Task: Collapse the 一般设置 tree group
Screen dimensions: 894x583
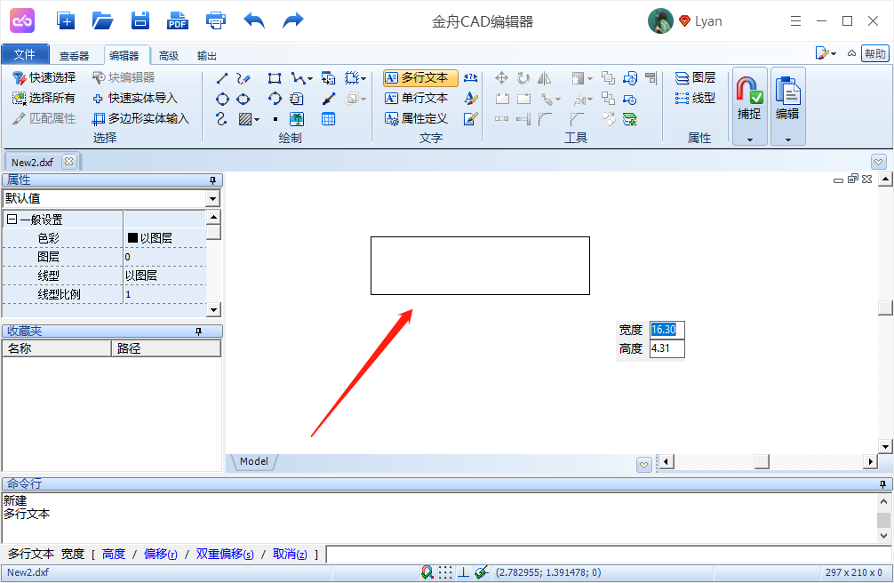Action: 12,219
